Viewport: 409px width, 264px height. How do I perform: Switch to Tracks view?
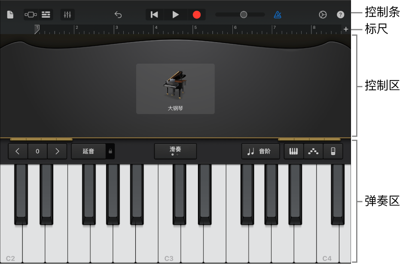46,15
